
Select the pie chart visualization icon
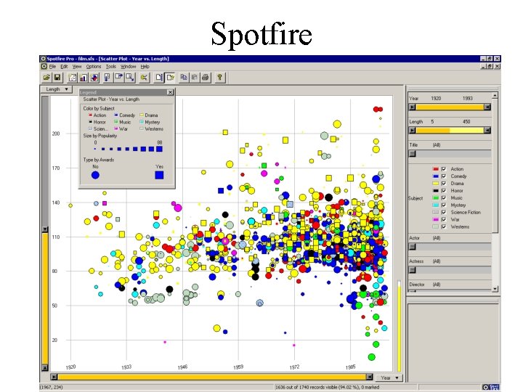(x=94, y=78)
